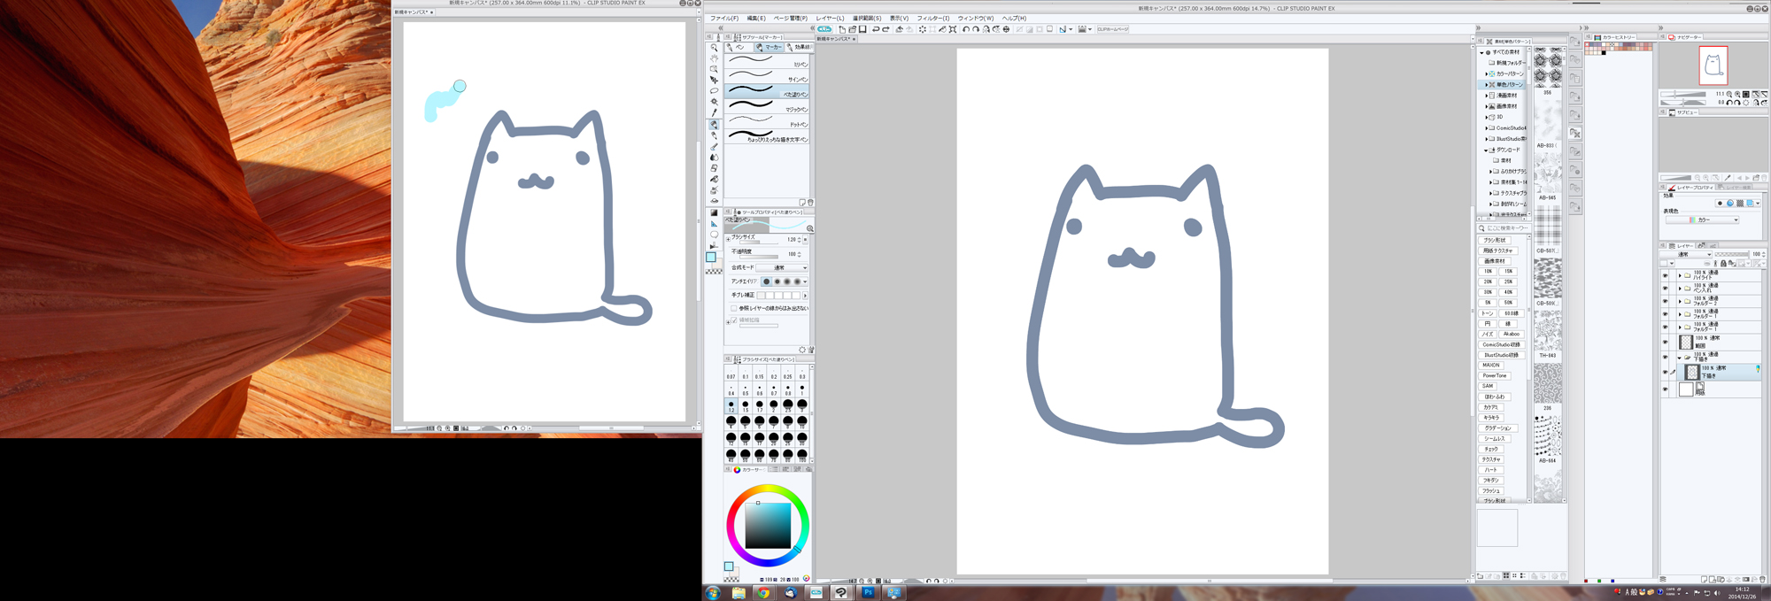
Task: Toggle visibility of the 用紙 paper layer
Action: point(1665,389)
